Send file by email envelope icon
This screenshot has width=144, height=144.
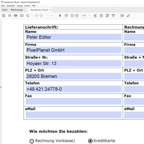[22, 15]
